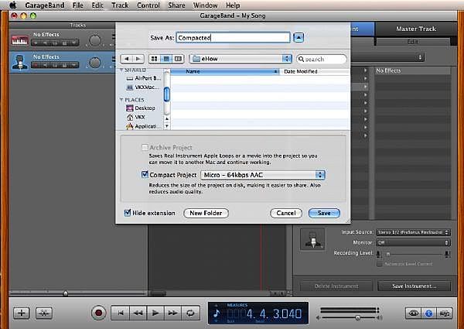The height and width of the screenshot is (329, 464).
Task: Click the Cancel button
Action: tap(286, 213)
